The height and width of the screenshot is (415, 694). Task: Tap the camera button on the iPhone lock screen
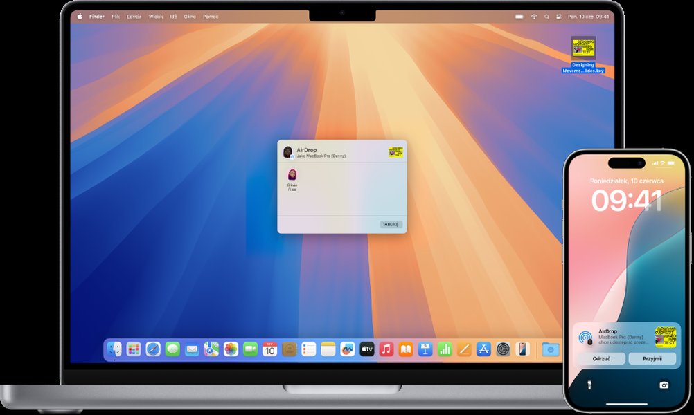664,385
